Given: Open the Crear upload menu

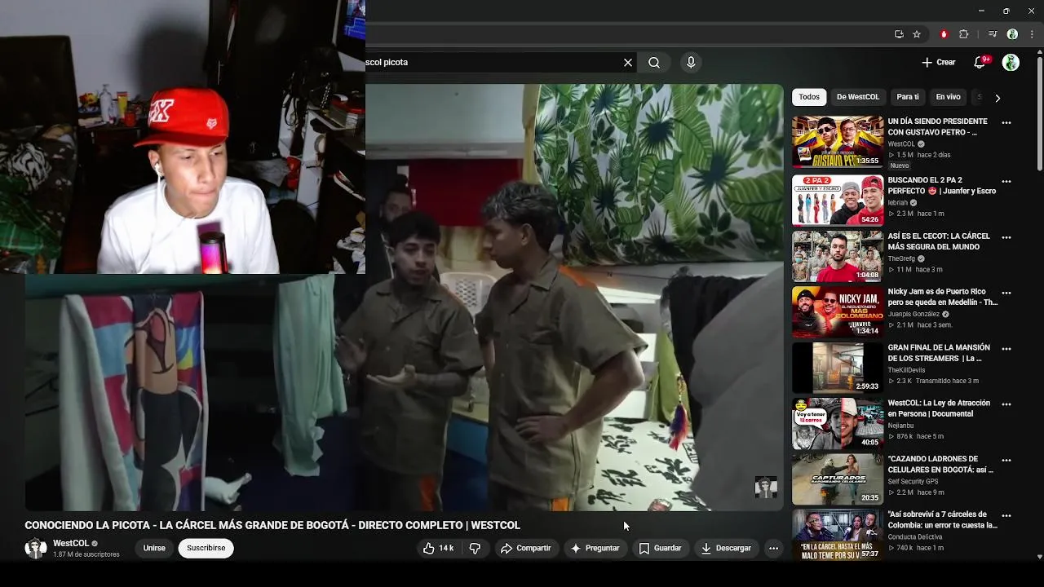Looking at the screenshot, I should click(x=938, y=62).
